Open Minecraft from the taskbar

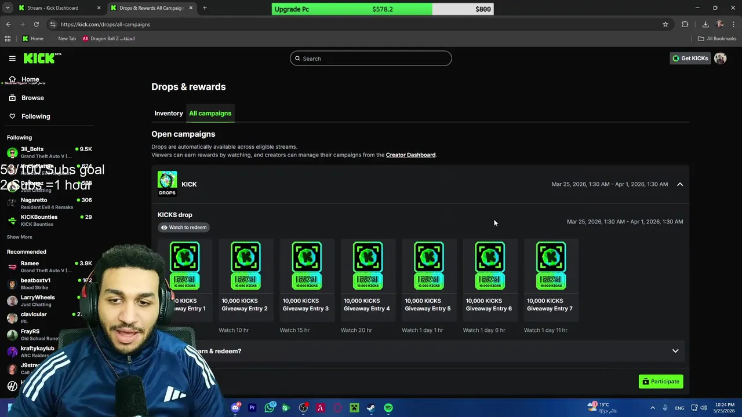point(354,408)
